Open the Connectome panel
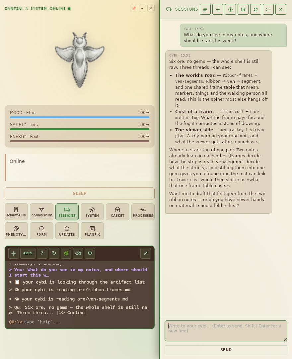This screenshot has width=292, height=359. point(41,212)
